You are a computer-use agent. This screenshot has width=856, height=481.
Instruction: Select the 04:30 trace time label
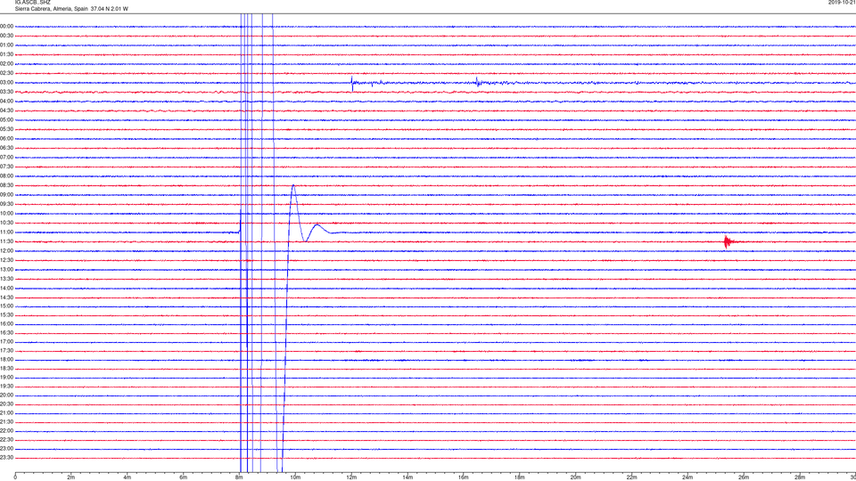6,110
